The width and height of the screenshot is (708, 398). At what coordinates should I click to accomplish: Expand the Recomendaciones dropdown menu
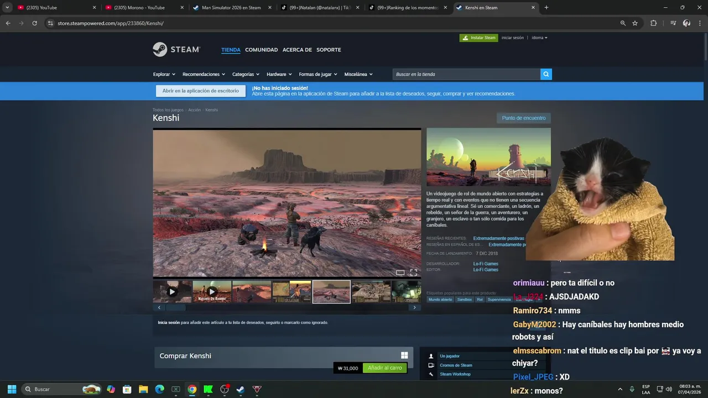pyautogui.click(x=204, y=74)
